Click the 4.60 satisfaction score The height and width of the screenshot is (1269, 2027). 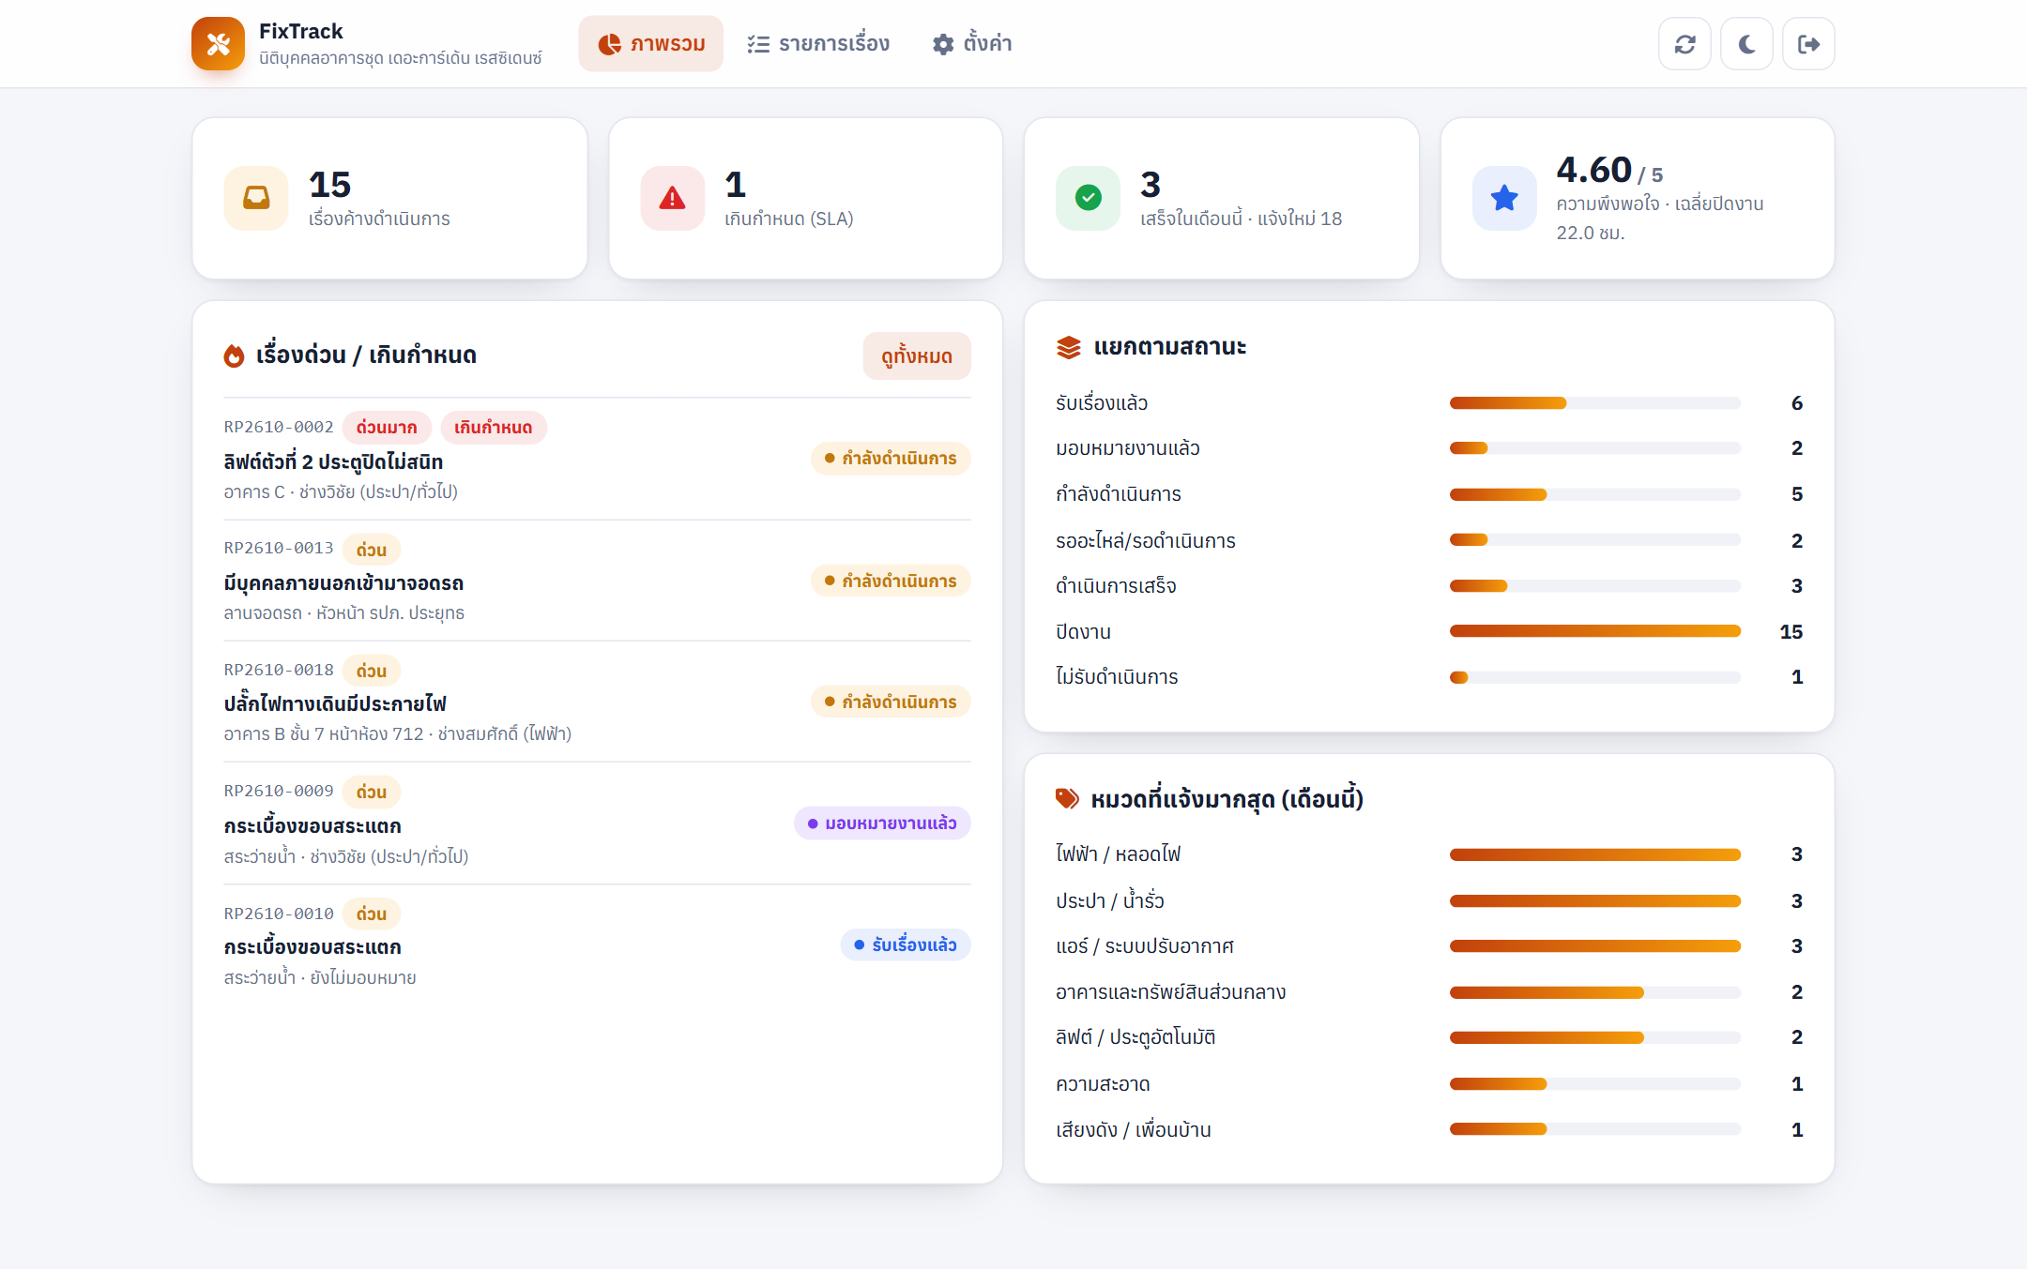[1593, 171]
